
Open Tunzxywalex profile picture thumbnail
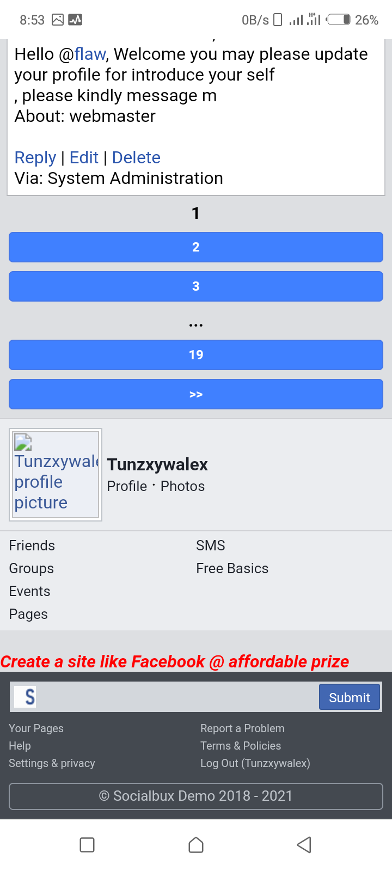(56, 475)
